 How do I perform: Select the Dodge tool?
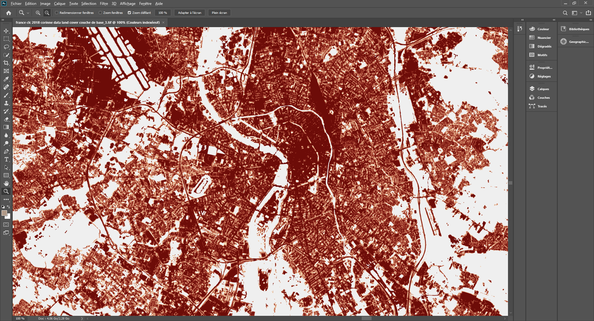[x=6, y=143]
